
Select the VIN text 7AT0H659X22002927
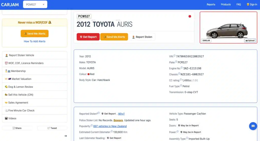click(x=190, y=56)
